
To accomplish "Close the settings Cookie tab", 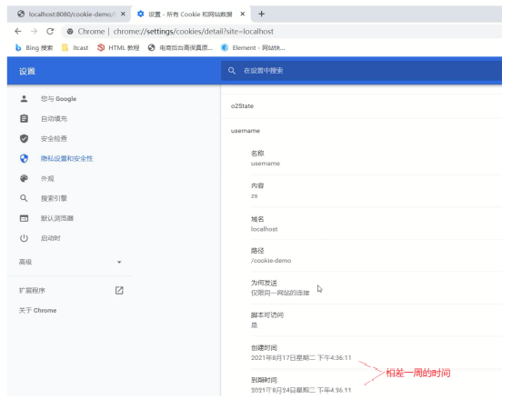I will (x=242, y=14).
